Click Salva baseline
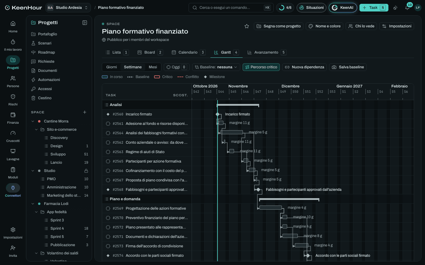Image resolution: width=425 pixels, height=265 pixels. click(x=348, y=67)
